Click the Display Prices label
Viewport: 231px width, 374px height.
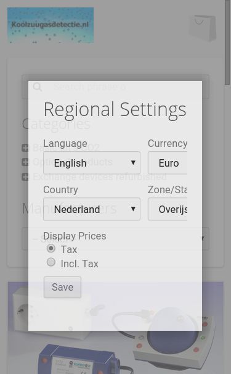(75, 236)
